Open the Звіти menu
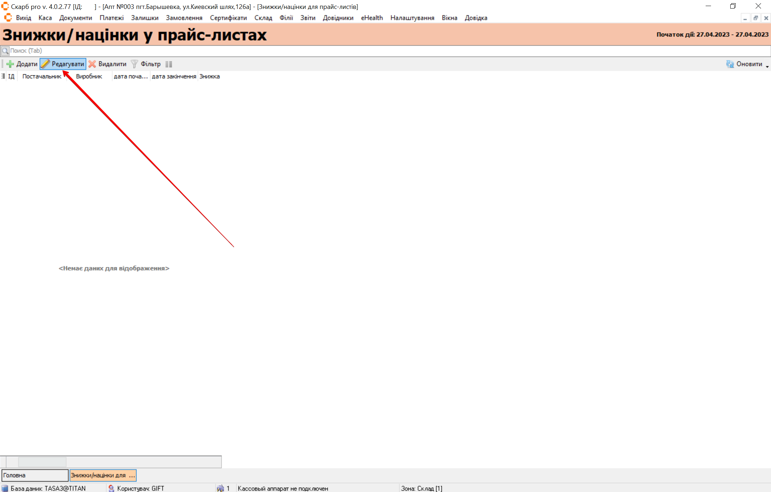This screenshot has height=492, width=771. (x=307, y=18)
